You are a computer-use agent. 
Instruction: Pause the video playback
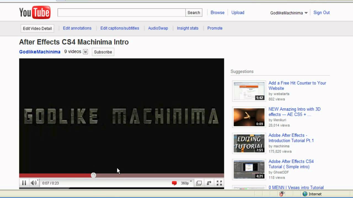[24, 183]
